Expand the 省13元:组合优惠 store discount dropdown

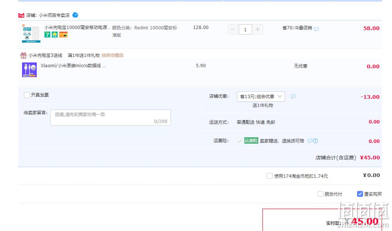(261, 97)
